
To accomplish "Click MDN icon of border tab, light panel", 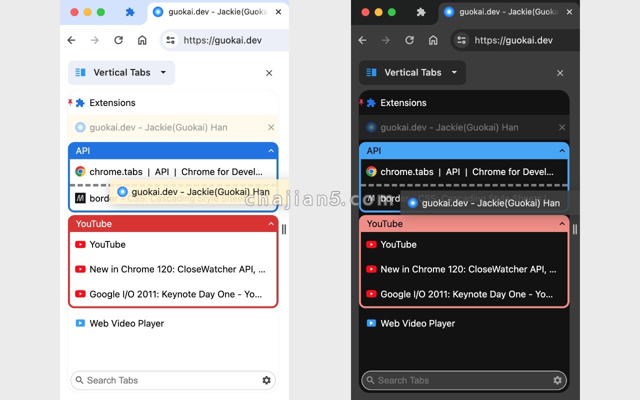I will coord(80,198).
